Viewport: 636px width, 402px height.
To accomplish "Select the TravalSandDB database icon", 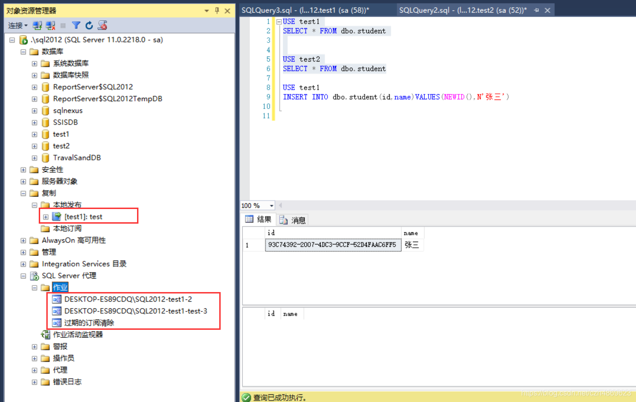I will coord(45,158).
